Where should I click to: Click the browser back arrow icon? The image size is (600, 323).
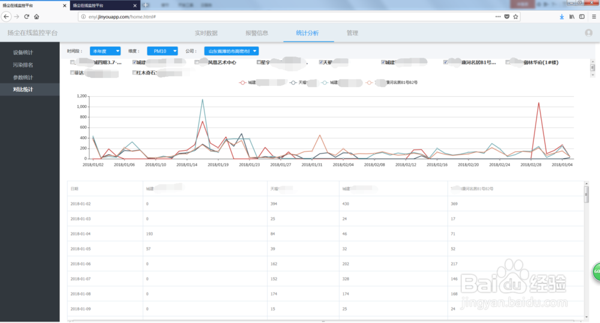coord(6,16)
